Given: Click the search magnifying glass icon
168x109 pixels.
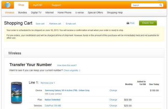Looking at the screenshot, I should [161, 5].
